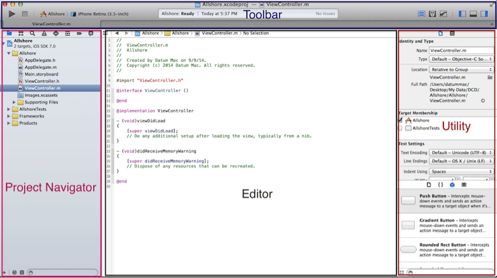Click Allshore folder in jump bar

pyautogui.click(x=177, y=33)
